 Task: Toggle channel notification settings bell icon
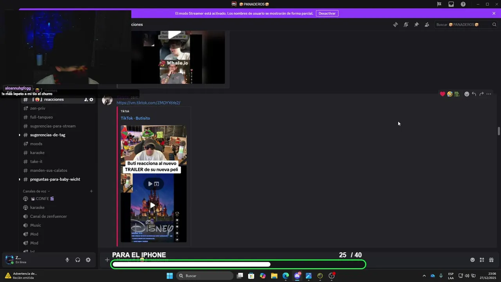[406, 24]
